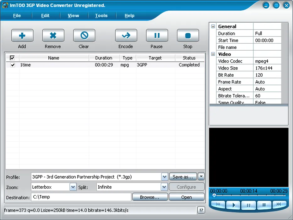Click the properties panel vertical scrollbar
The image size is (293, 220).
285,63
